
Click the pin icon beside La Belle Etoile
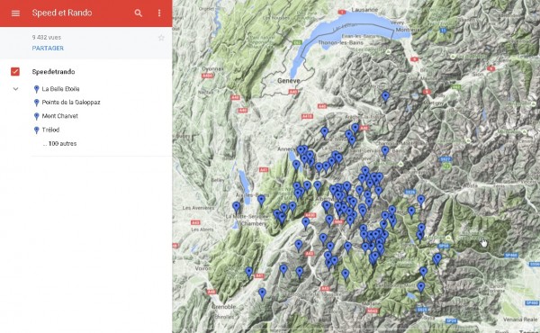click(x=37, y=89)
